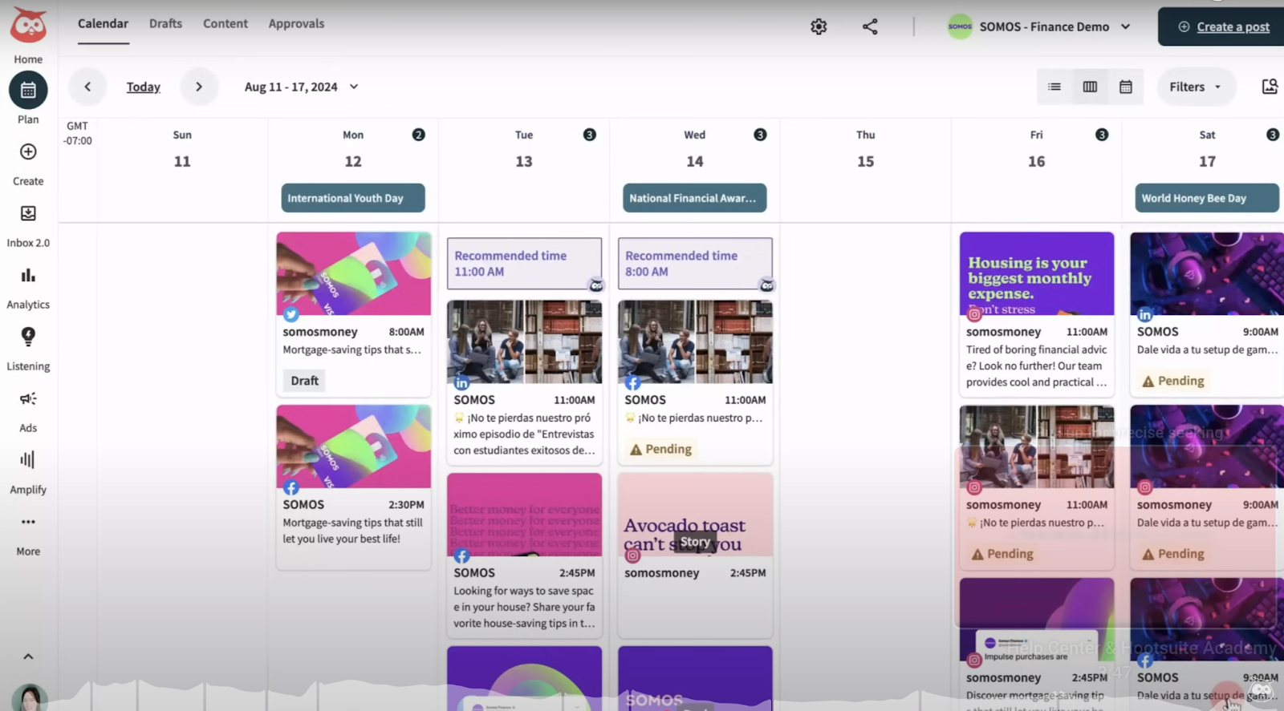Open Listening lightbulb icon
Screen dimensions: 1284x711
pyautogui.click(x=28, y=337)
